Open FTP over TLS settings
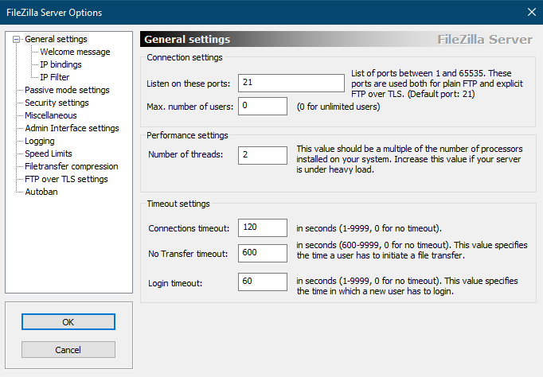 pos(66,179)
